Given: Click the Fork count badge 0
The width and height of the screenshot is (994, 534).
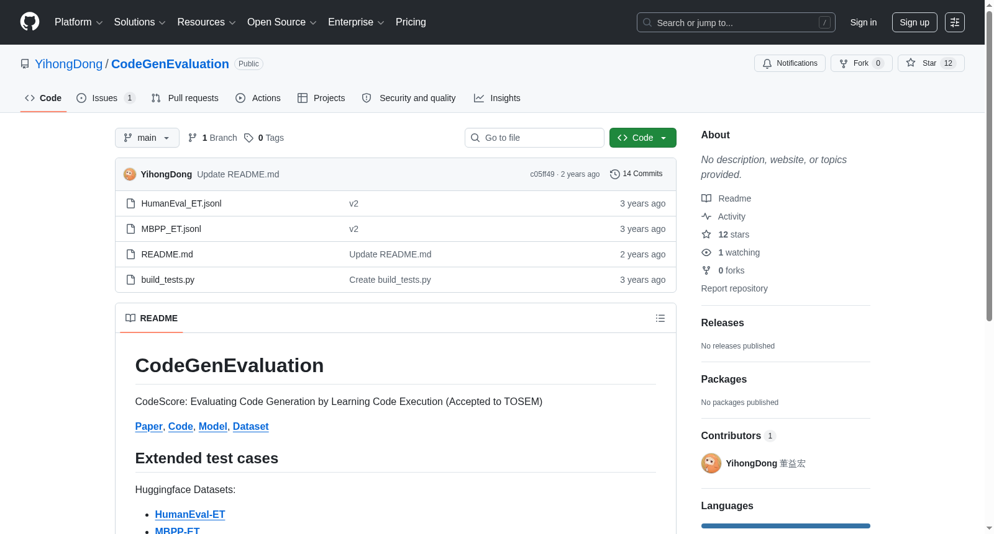Looking at the screenshot, I should pyautogui.click(x=878, y=63).
